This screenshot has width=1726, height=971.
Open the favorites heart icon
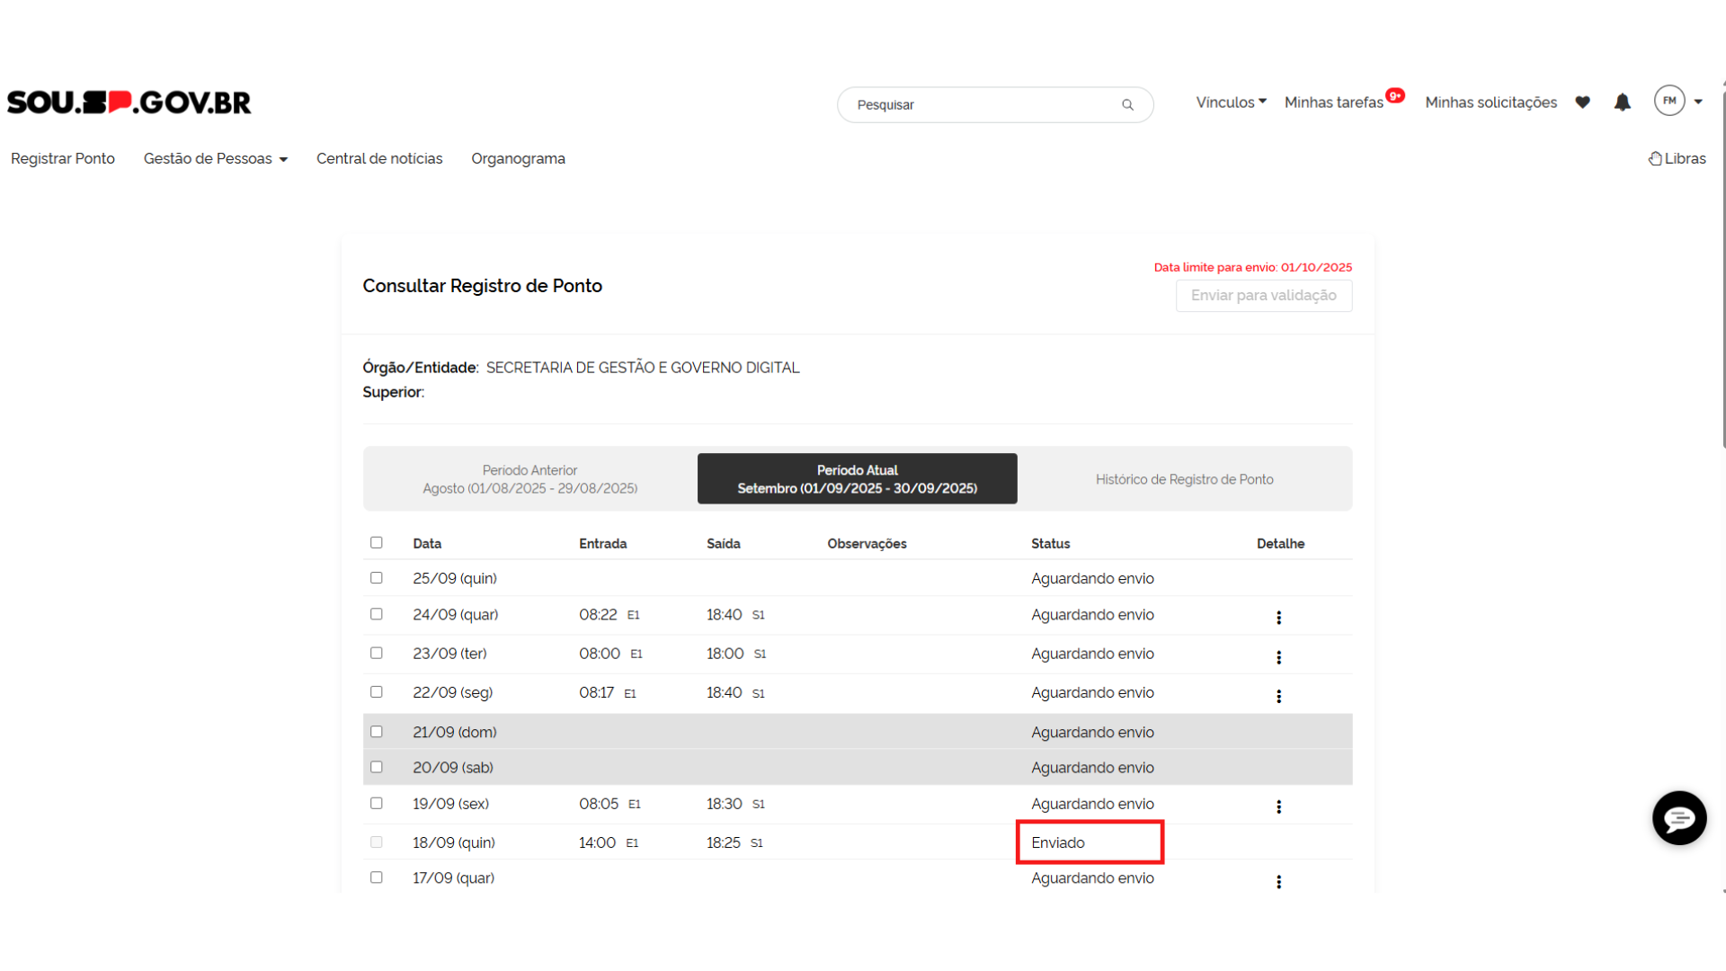point(1583,102)
